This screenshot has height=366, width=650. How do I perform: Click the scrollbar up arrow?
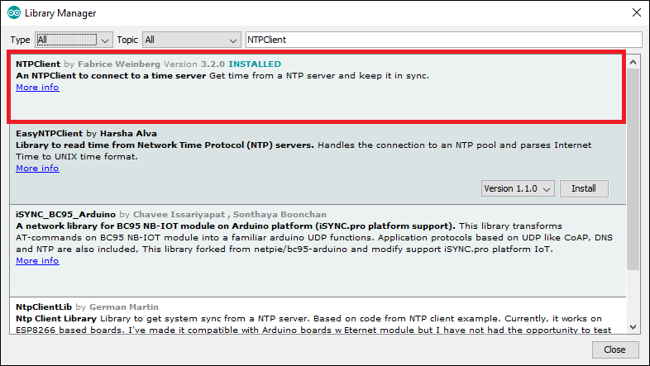click(633, 63)
